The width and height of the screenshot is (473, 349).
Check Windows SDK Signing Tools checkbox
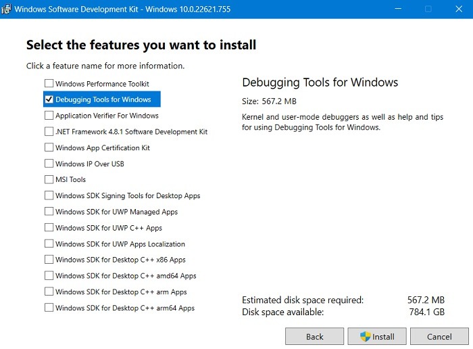[49, 195]
